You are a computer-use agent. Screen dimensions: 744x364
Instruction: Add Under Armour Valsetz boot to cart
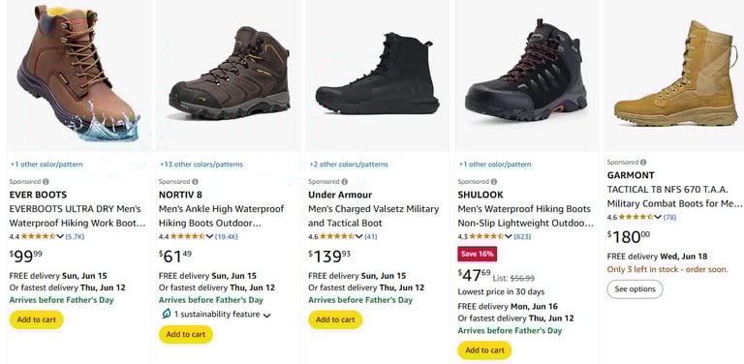[x=335, y=319]
